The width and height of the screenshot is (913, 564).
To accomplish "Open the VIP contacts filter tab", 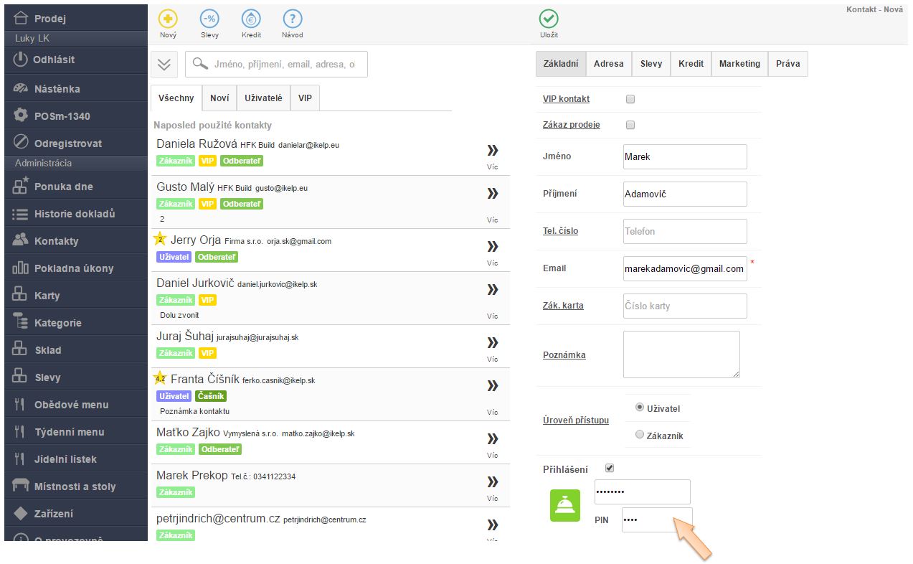I will point(305,98).
